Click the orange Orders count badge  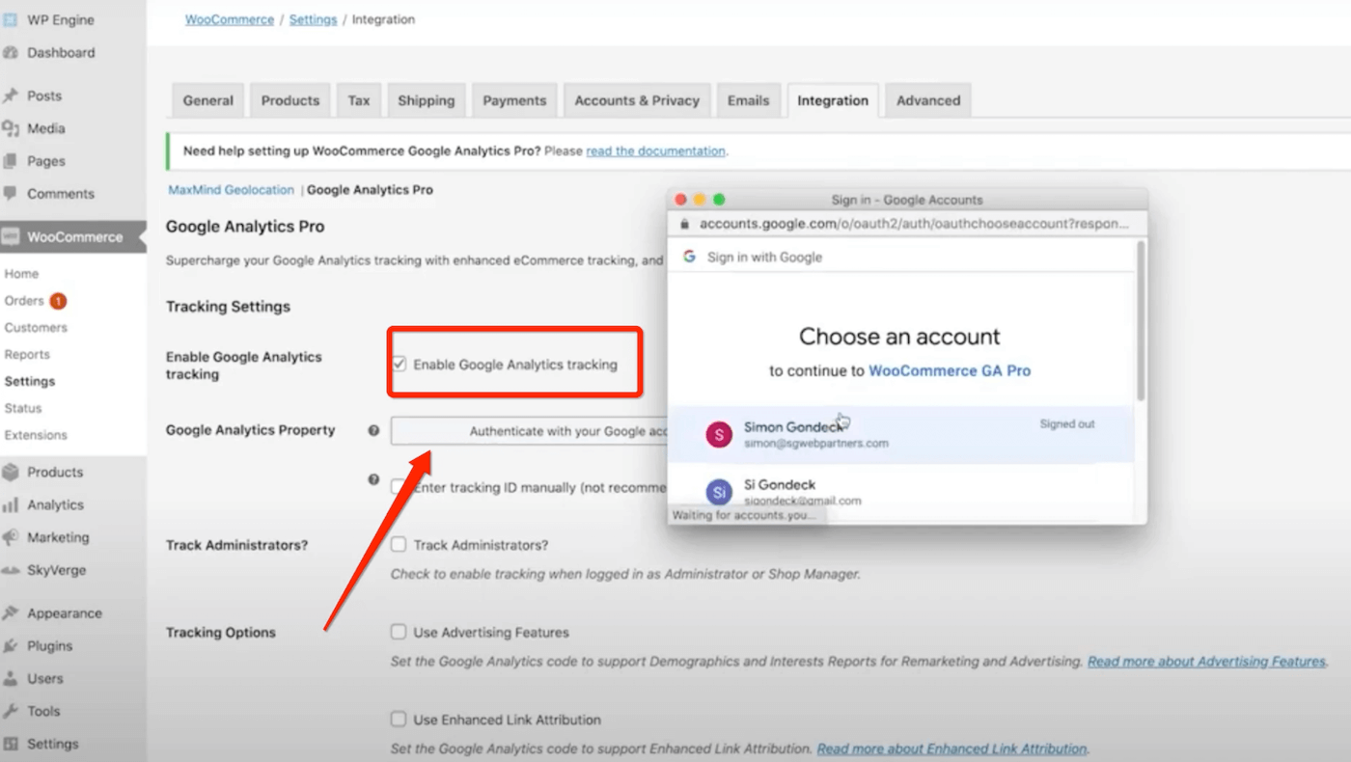point(58,301)
